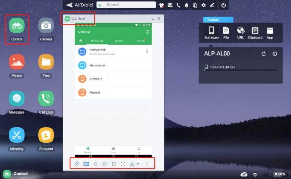
Task: Click the back triangle in Control toolbar
Action: (95, 164)
